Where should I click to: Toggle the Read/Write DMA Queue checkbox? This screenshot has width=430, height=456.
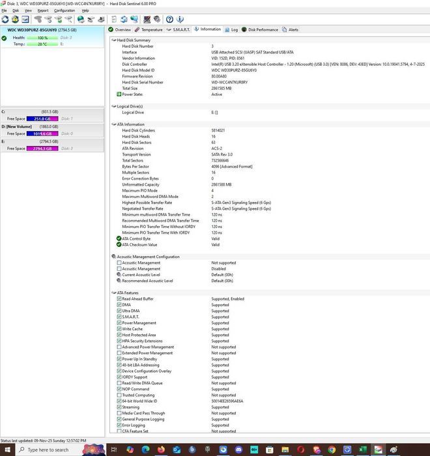pos(119,383)
